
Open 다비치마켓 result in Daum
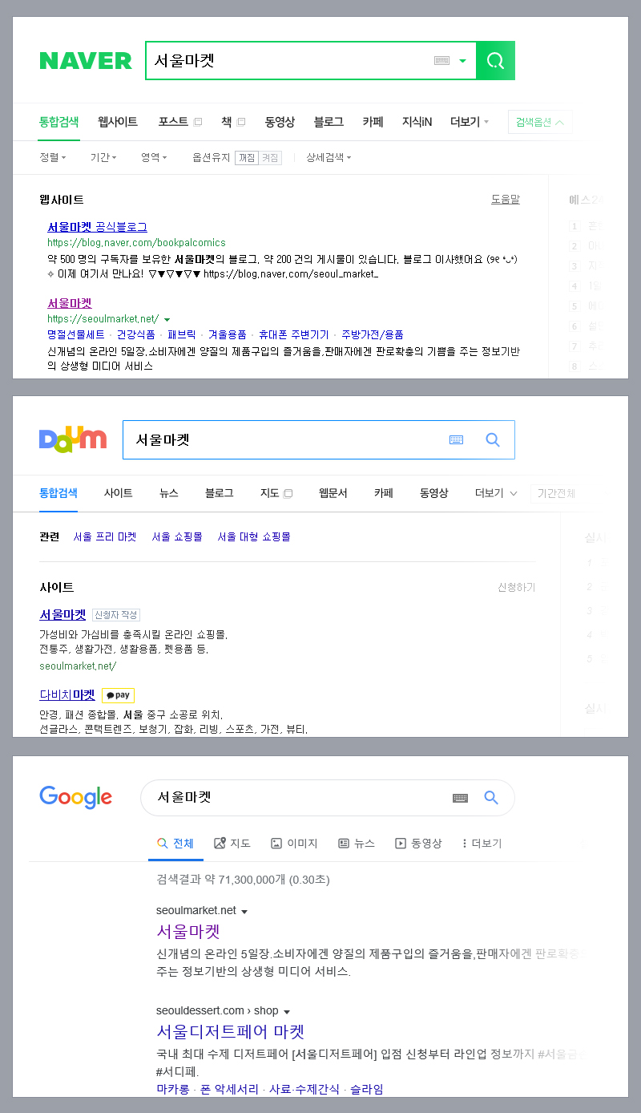click(67, 695)
